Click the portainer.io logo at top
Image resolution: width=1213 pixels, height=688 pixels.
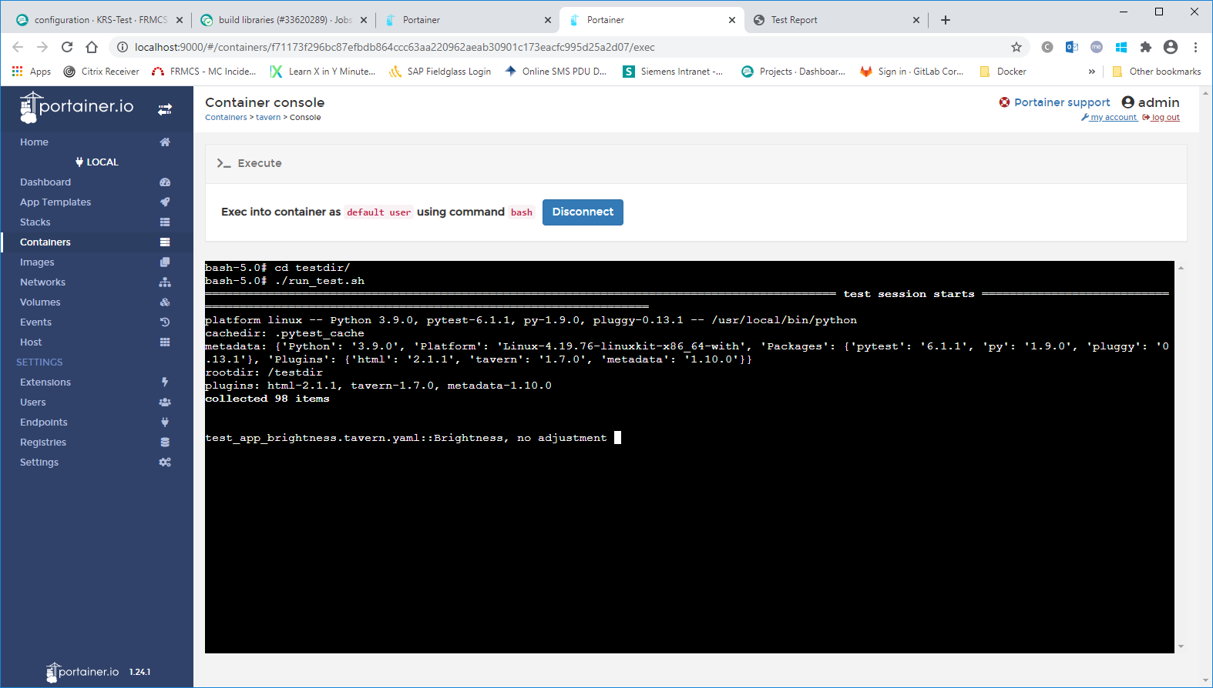click(x=77, y=108)
